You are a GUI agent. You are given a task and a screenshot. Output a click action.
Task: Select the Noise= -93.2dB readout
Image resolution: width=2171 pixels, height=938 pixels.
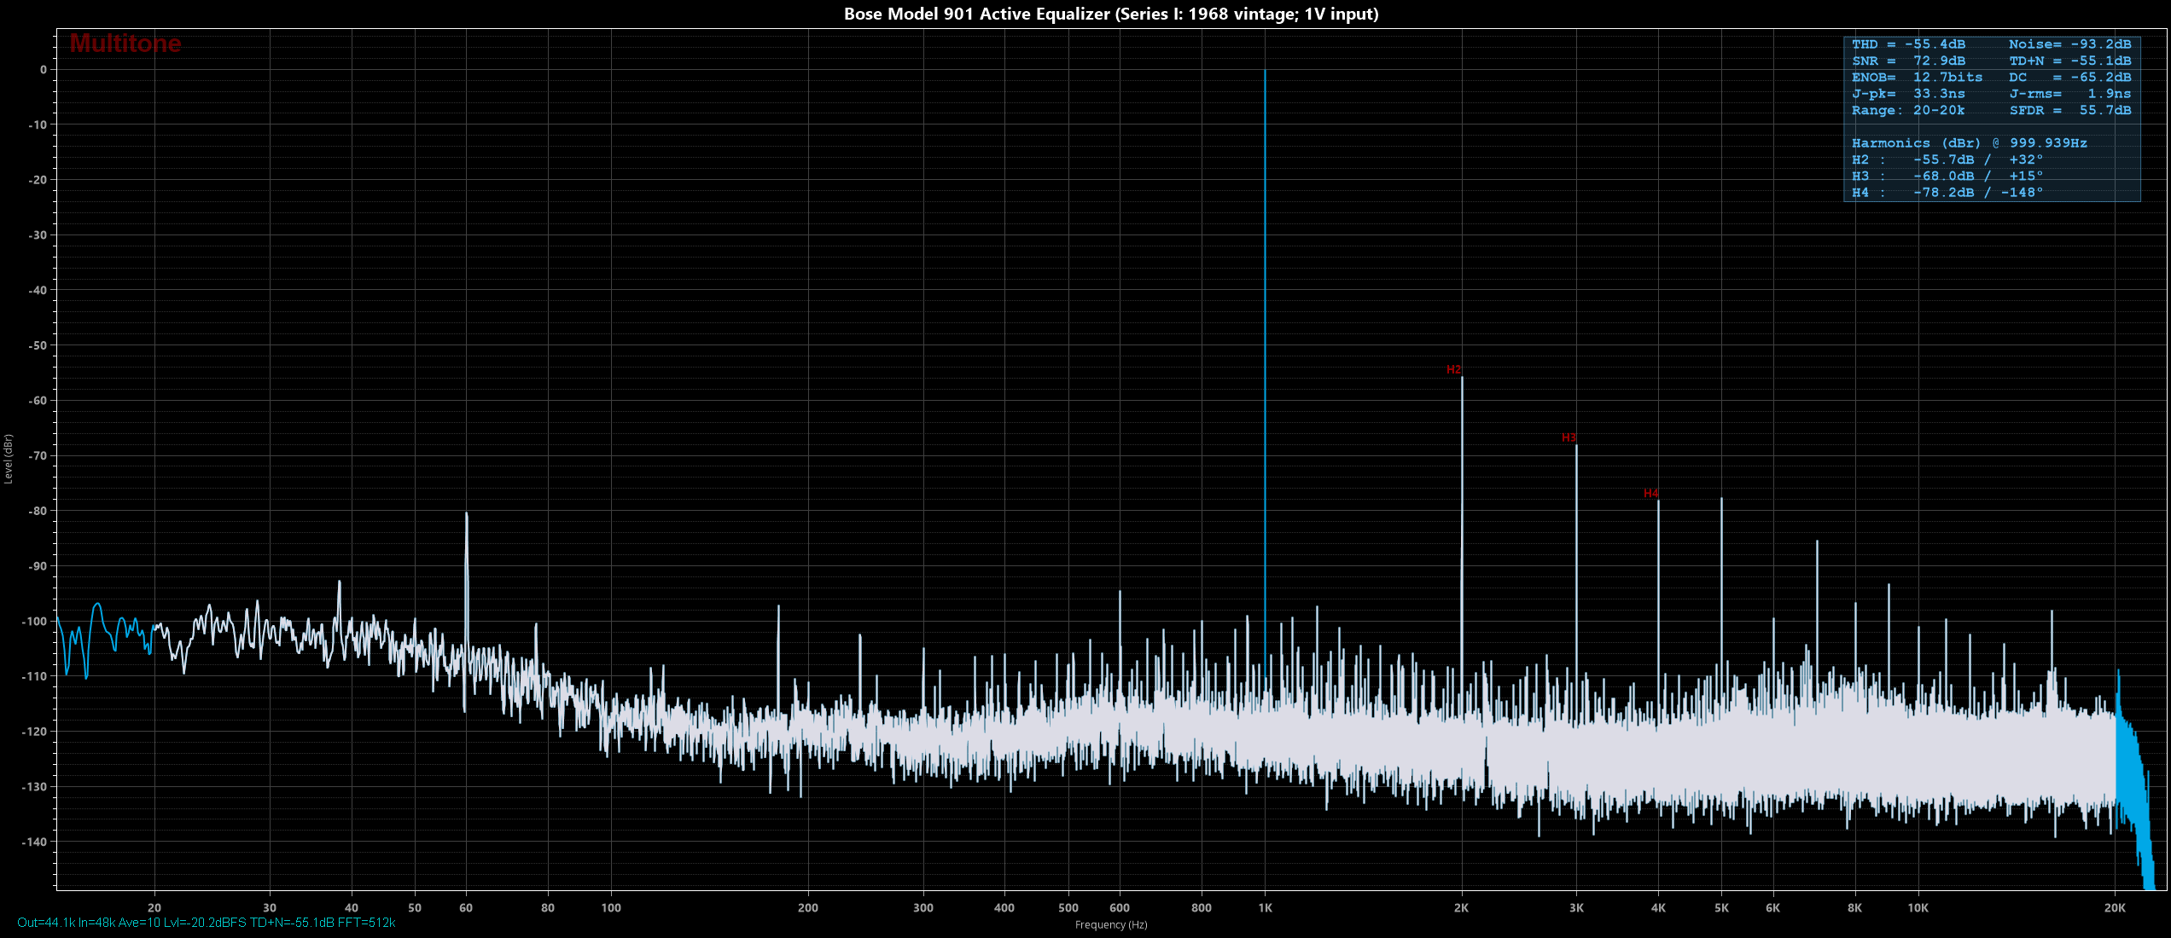point(2069,44)
